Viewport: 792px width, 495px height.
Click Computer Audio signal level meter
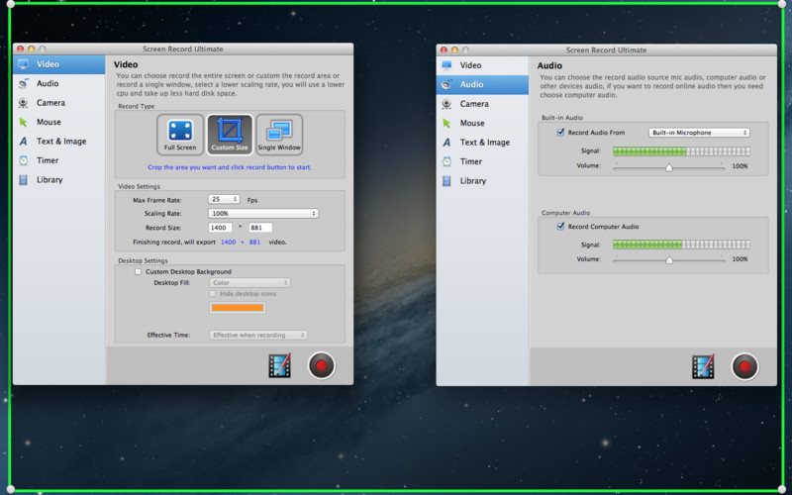[681, 245]
